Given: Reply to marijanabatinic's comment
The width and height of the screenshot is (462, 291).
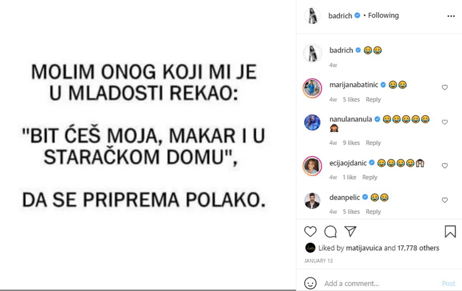Looking at the screenshot, I should 373,100.
